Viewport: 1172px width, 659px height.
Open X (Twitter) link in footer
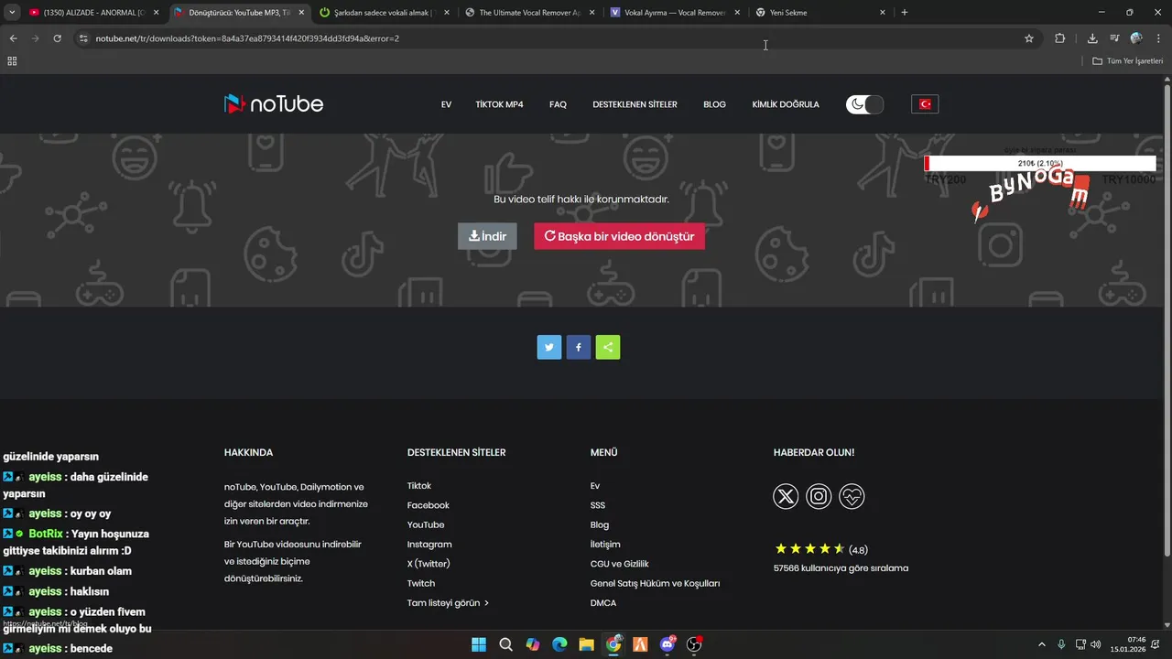coord(429,564)
